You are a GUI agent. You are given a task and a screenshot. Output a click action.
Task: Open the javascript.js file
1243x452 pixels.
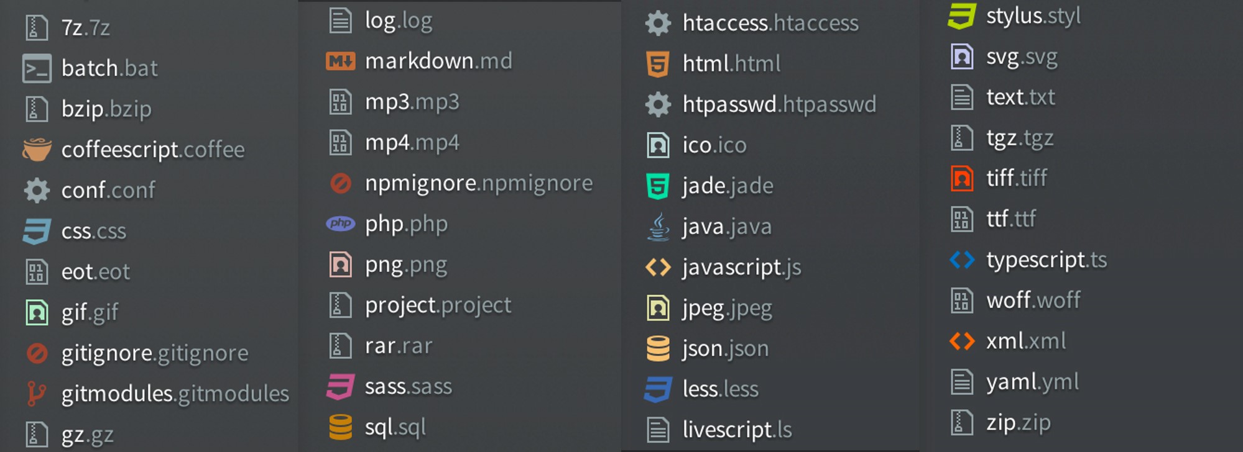point(743,266)
